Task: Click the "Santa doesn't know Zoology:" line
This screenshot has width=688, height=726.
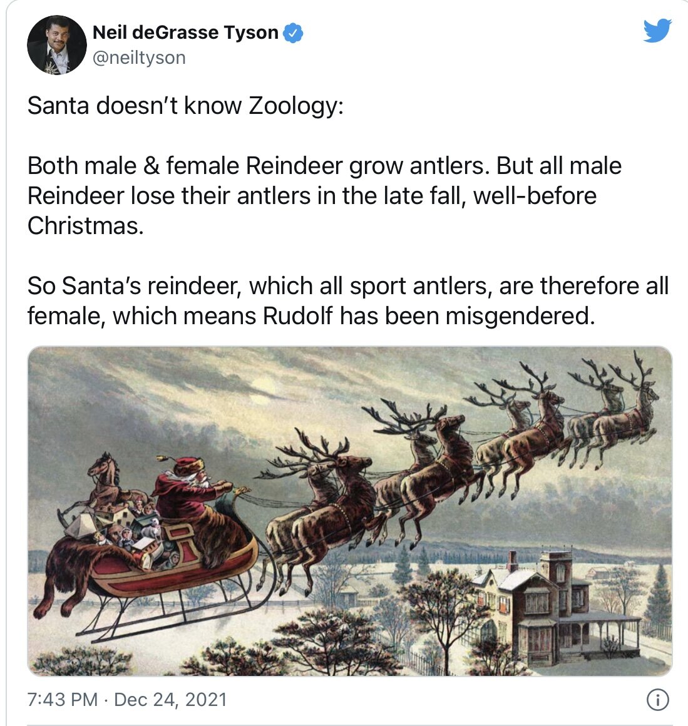Action: [x=185, y=106]
